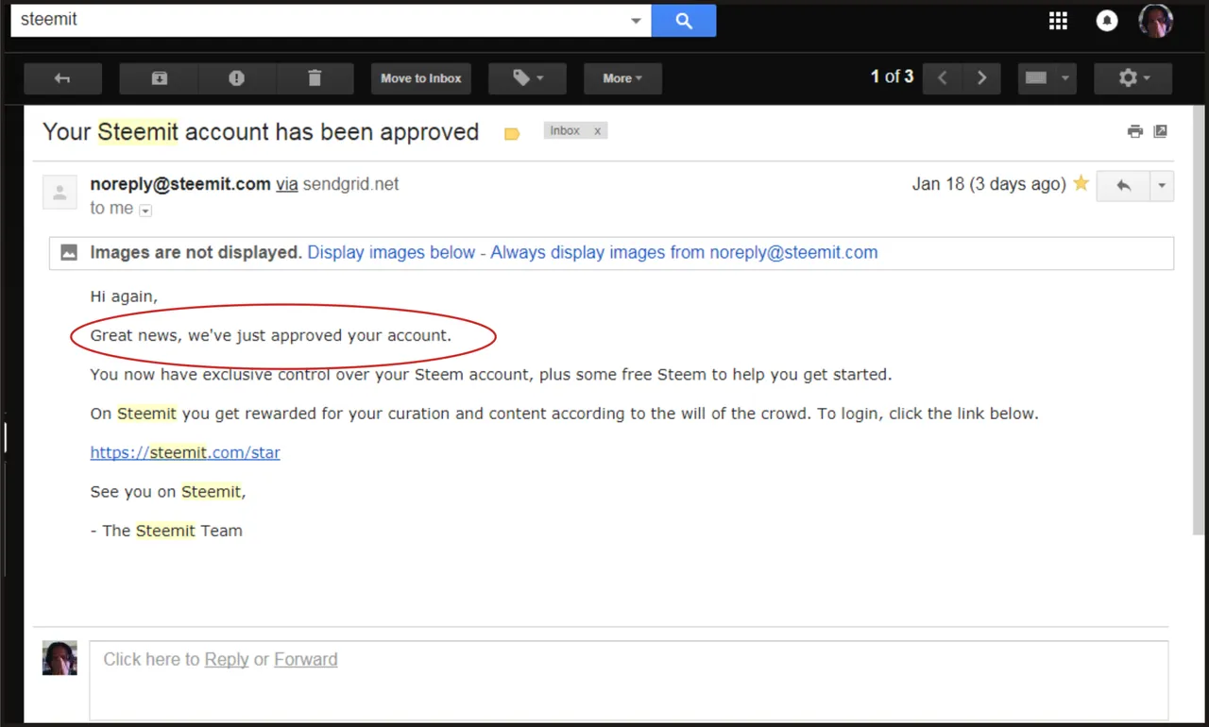Click the Inbox label chip
Viewport: 1209px width, 727px height.
(x=565, y=131)
